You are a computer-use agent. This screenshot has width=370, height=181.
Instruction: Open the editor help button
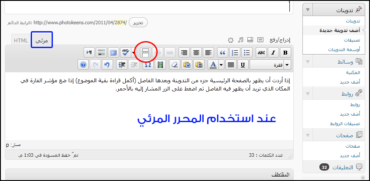[83, 65]
